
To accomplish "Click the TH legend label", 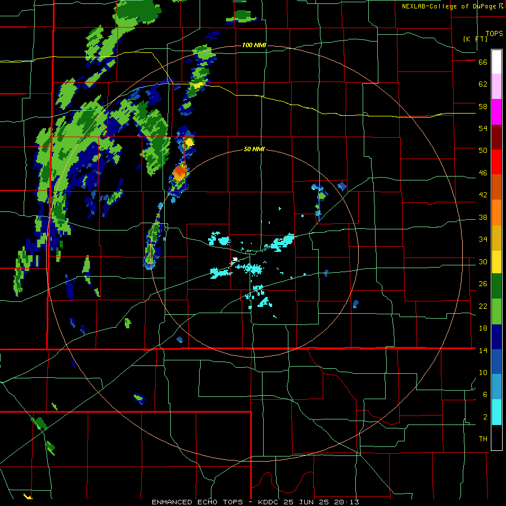I will tap(483, 439).
